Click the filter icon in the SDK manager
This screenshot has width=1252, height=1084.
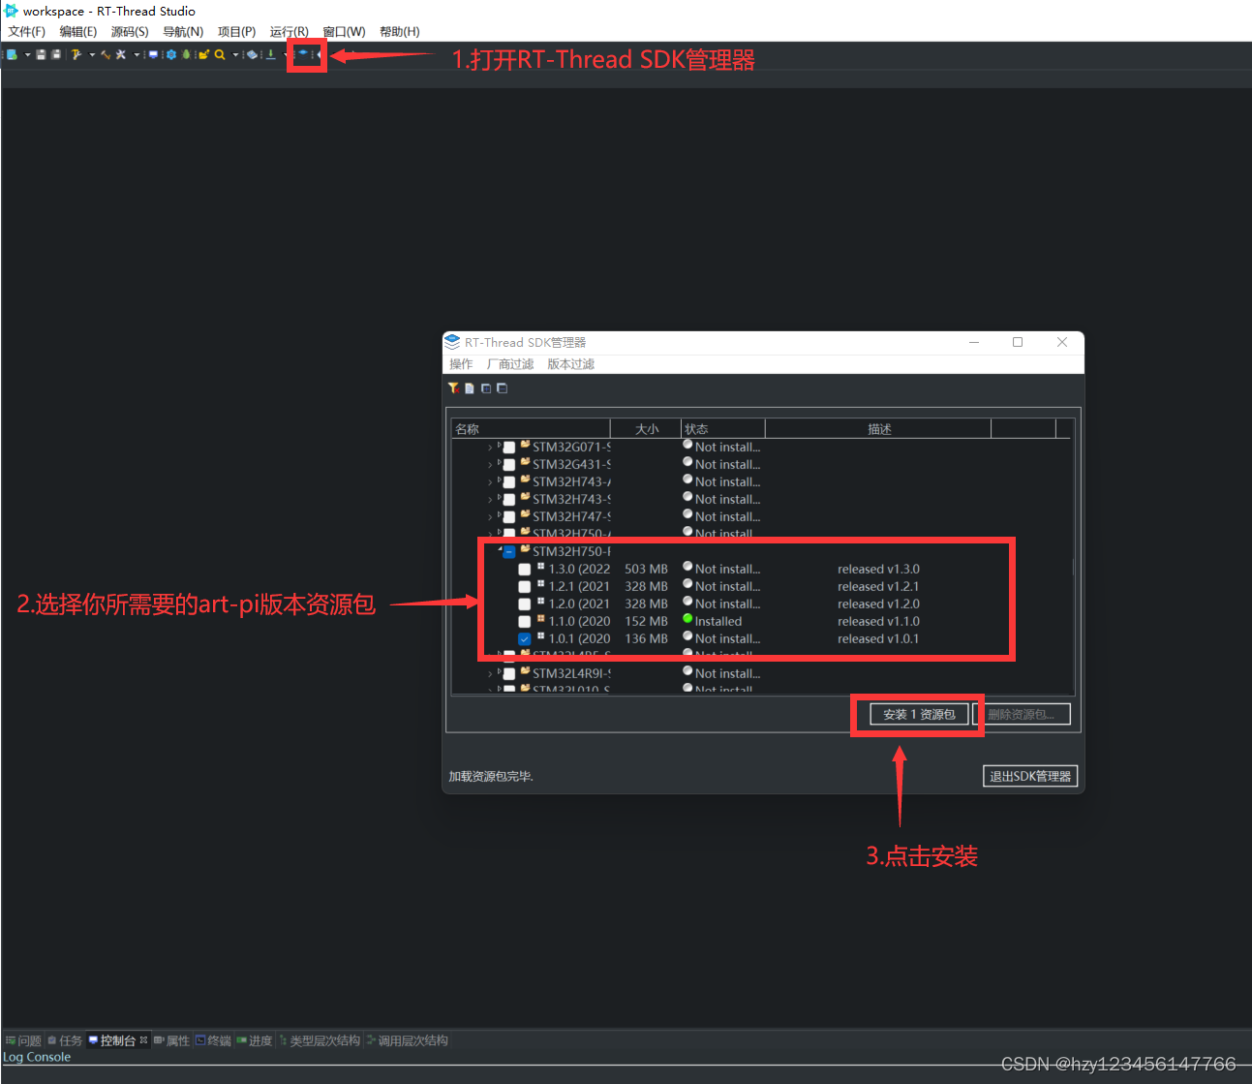click(x=453, y=387)
